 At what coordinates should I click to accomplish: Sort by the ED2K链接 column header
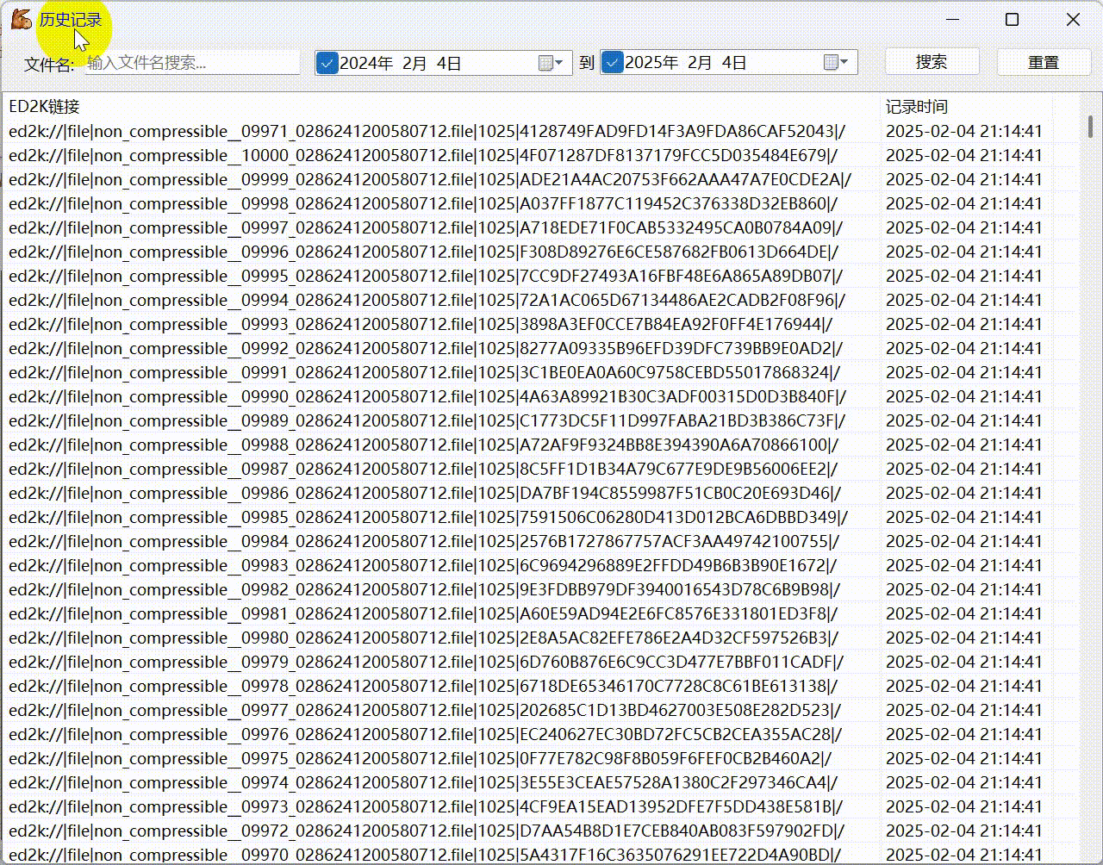pos(45,107)
